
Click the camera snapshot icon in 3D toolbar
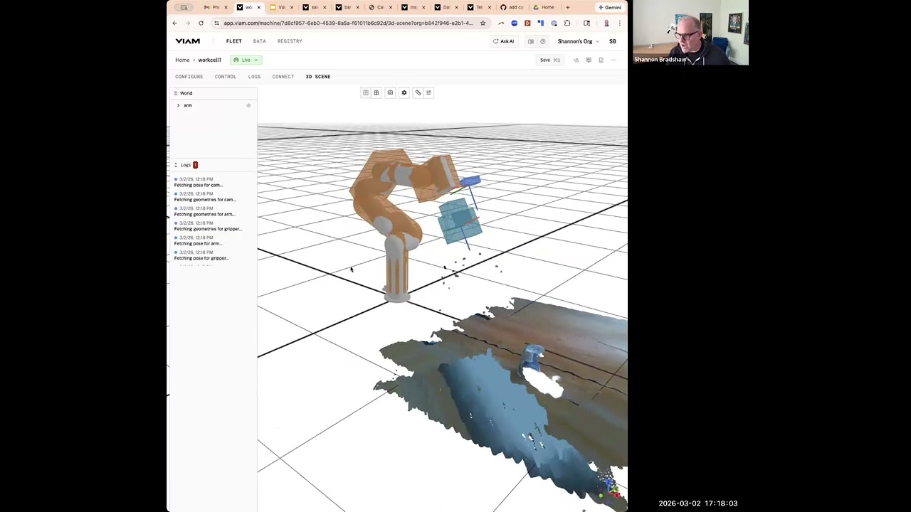click(390, 92)
